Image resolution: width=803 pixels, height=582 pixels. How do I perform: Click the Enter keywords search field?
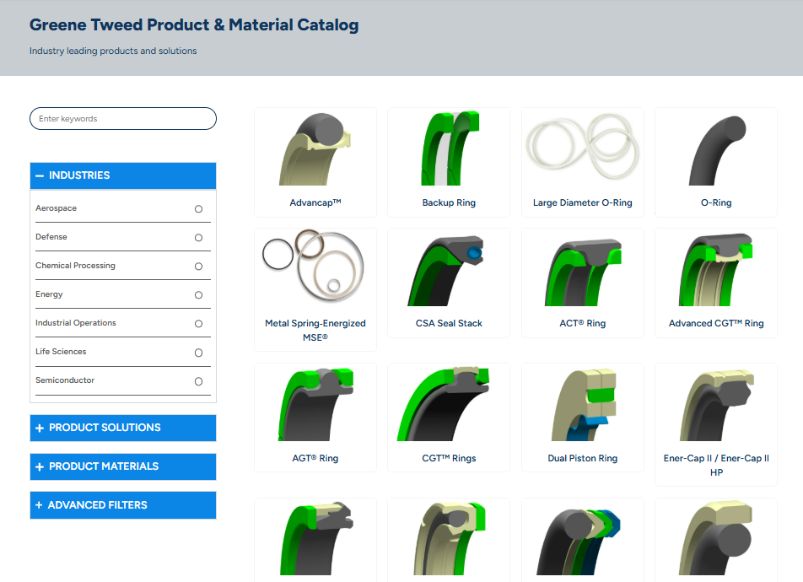[x=122, y=118]
